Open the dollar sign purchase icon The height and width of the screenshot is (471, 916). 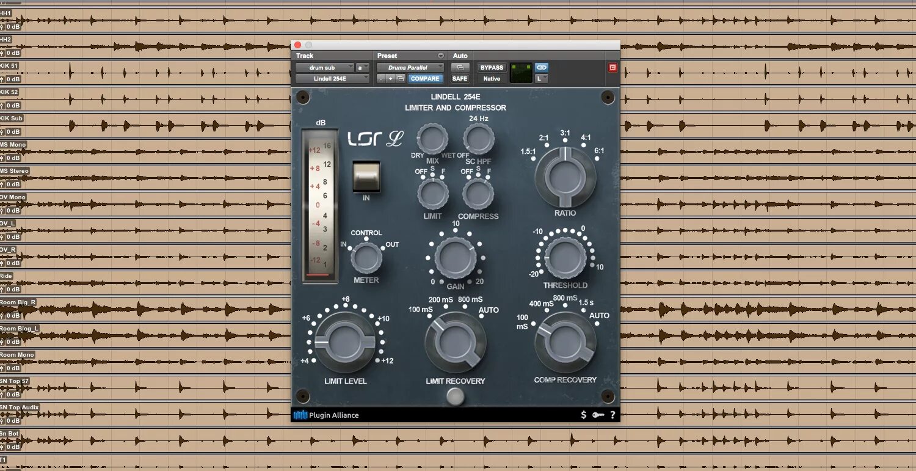584,415
